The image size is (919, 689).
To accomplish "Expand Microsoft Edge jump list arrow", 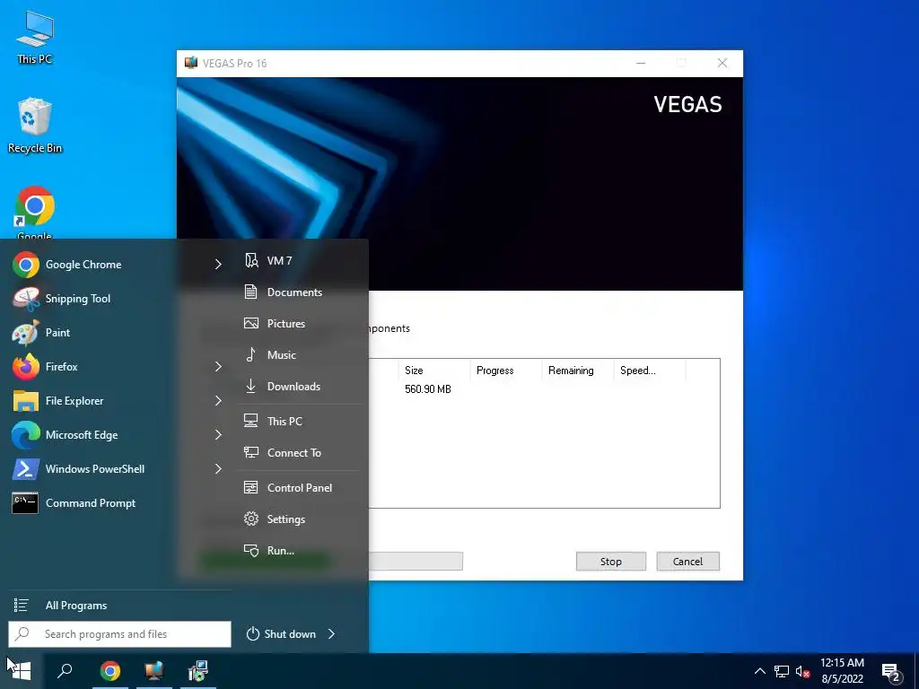I will point(218,435).
